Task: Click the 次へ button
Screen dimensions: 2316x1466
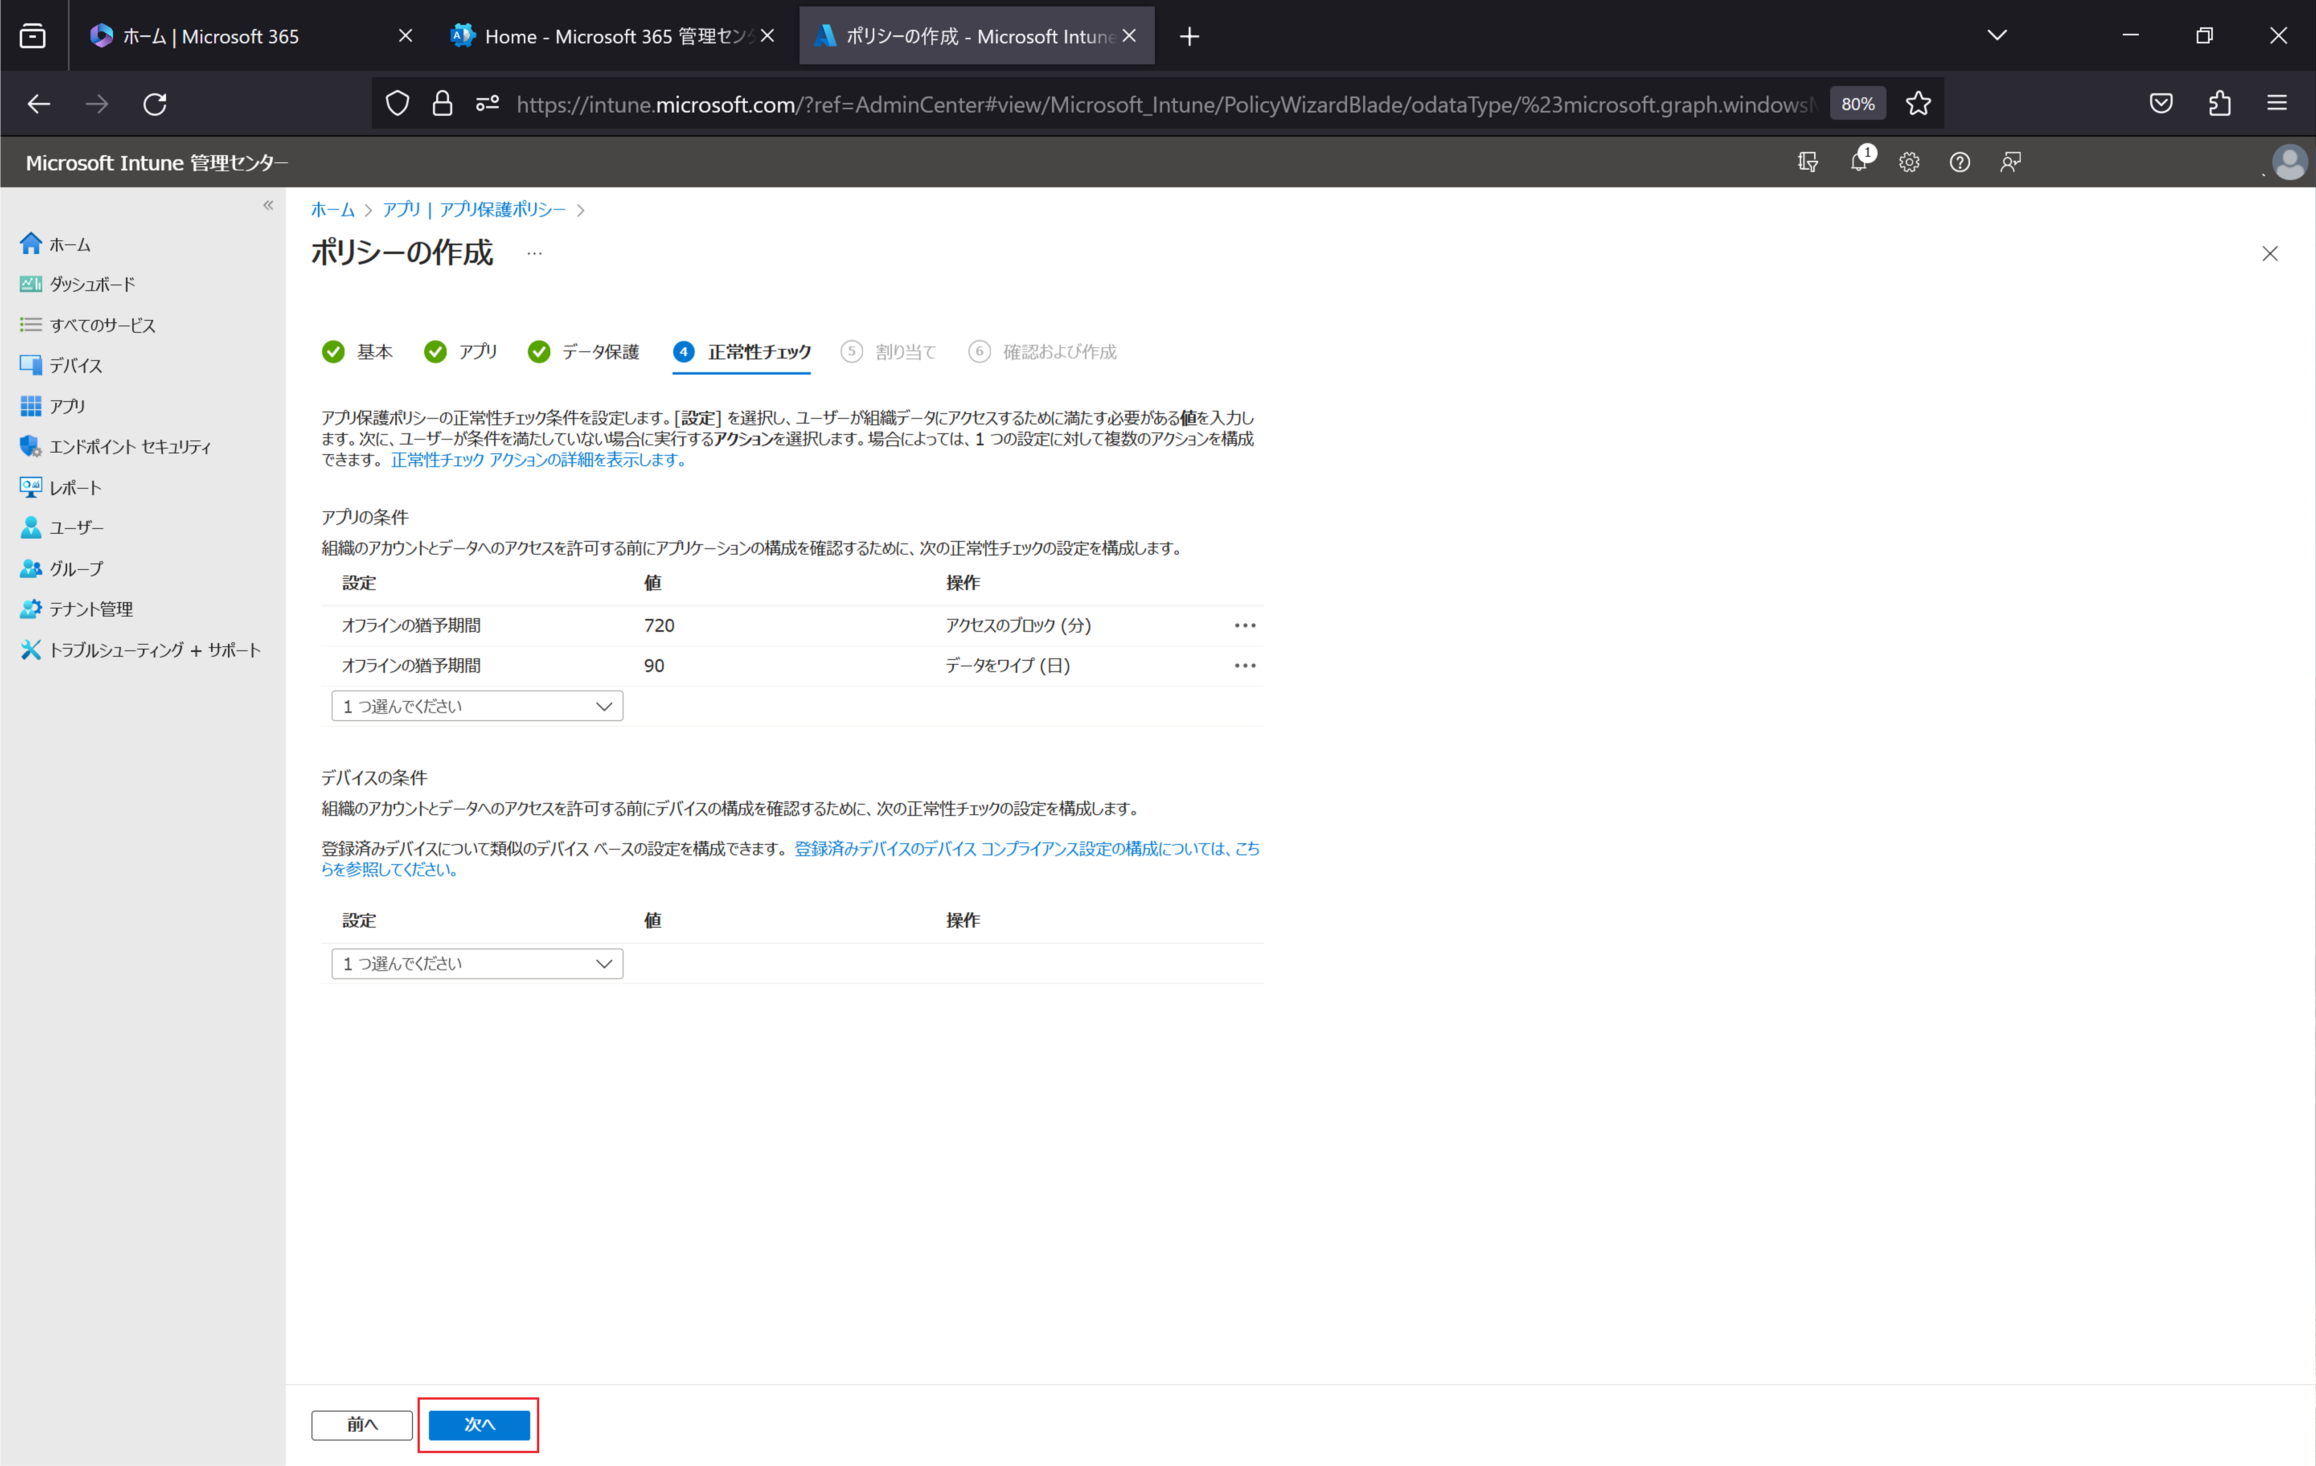Action: [x=479, y=1424]
